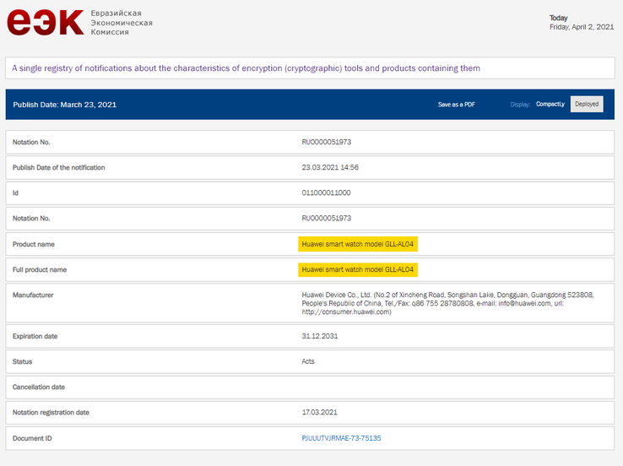Click the expiration date value 31.12.2031
Viewport: 623px width, 466px height.
tap(320, 336)
